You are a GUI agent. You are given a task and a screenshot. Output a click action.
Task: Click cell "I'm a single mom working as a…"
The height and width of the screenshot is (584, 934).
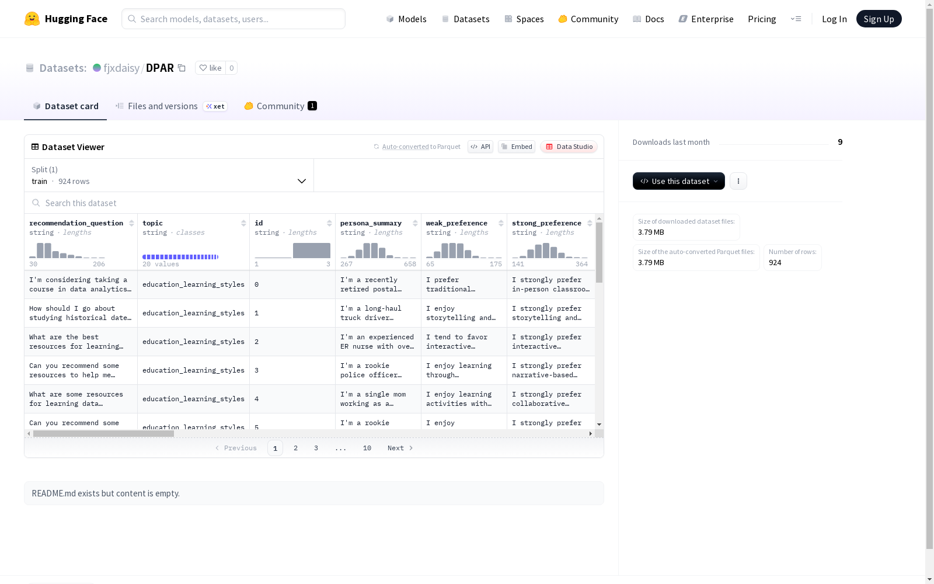(378, 399)
